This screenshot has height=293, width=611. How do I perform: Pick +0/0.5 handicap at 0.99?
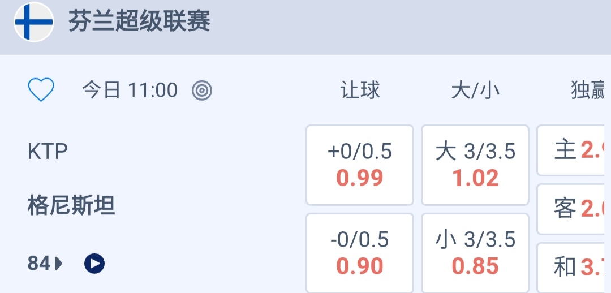tap(360, 165)
